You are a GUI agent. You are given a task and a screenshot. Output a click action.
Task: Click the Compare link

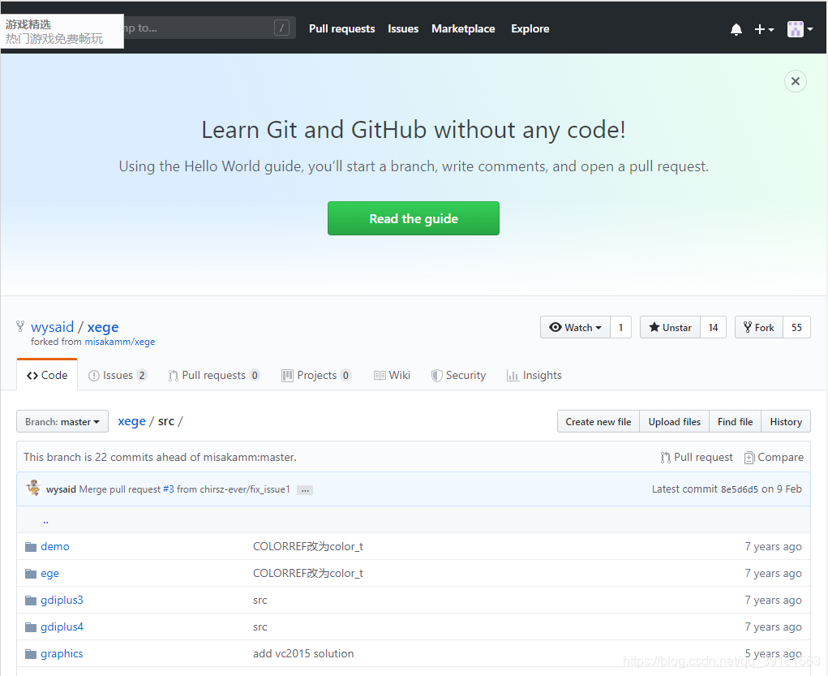(x=774, y=457)
